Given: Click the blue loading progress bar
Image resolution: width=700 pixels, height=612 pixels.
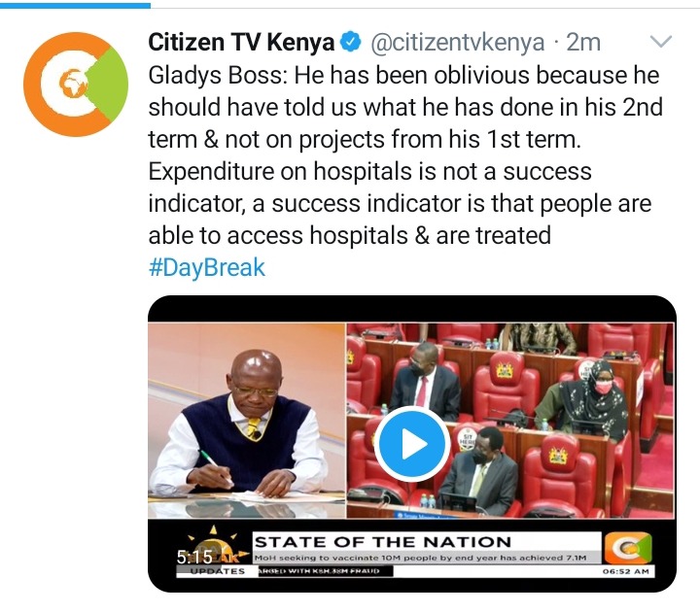Looking at the screenshot, I should click(x=75, y=6).
